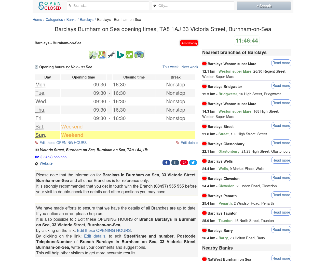
Task: Click Edit details link in the paragraph
Action: tap(95, 236)
